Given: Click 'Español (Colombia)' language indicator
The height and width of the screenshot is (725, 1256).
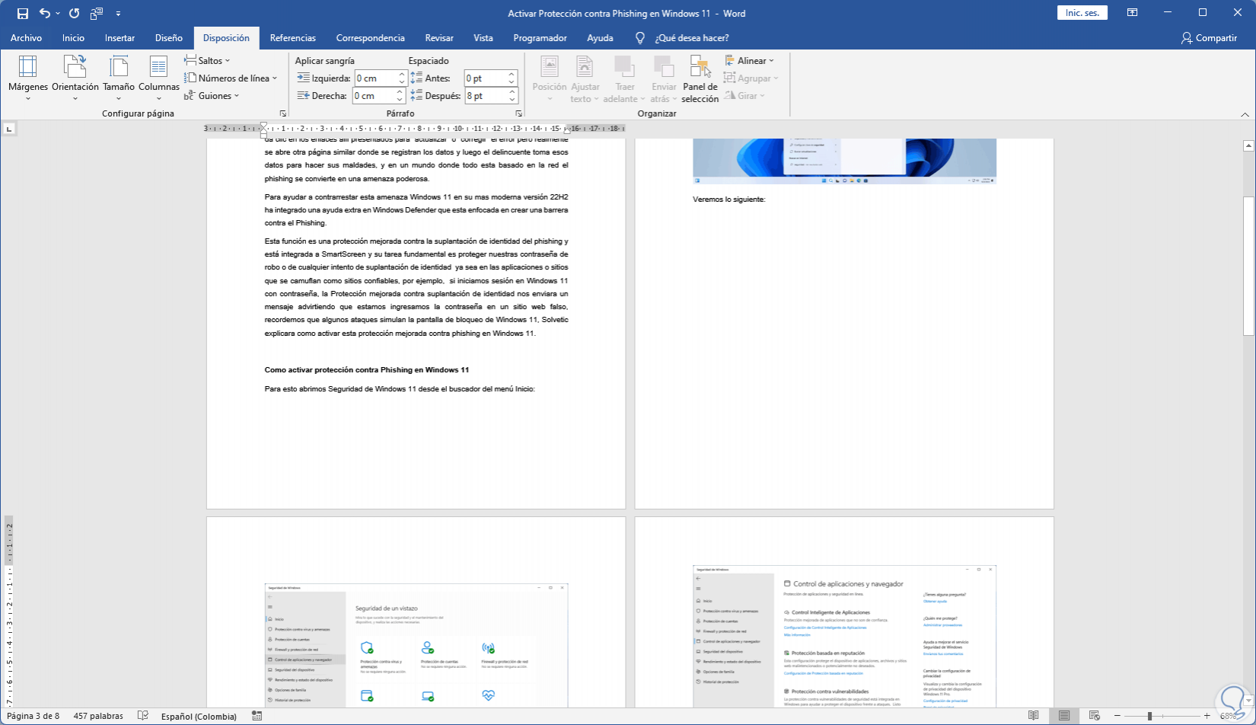Looking at the screenshot, I should click(199, 716).
